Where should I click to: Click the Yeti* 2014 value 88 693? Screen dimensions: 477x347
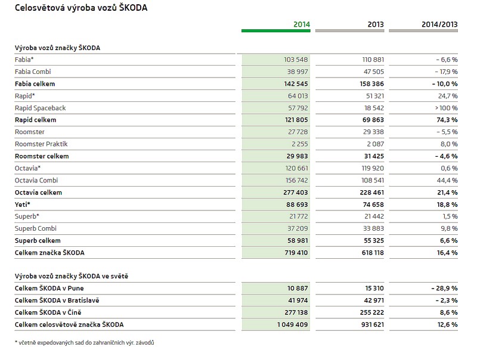pos(297,205)
